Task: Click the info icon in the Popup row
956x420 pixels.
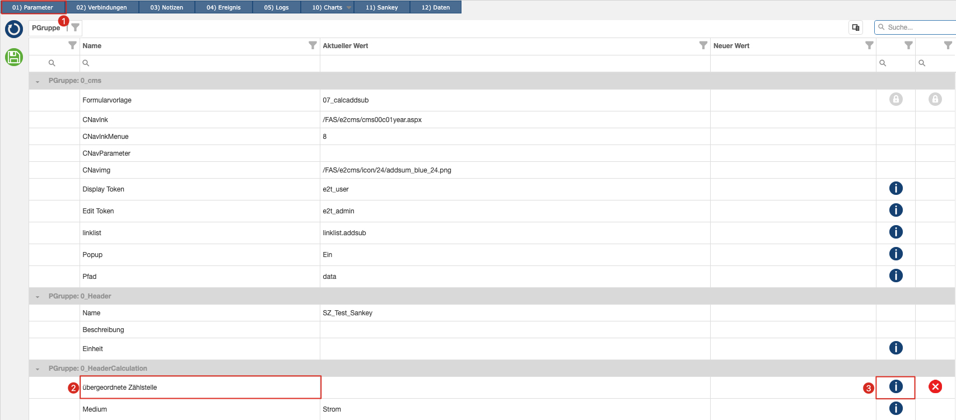Action: pos(896,254)
